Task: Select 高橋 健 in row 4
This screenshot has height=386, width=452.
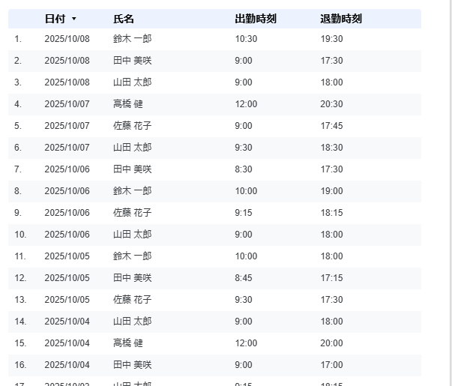Action: click(127, 104)
